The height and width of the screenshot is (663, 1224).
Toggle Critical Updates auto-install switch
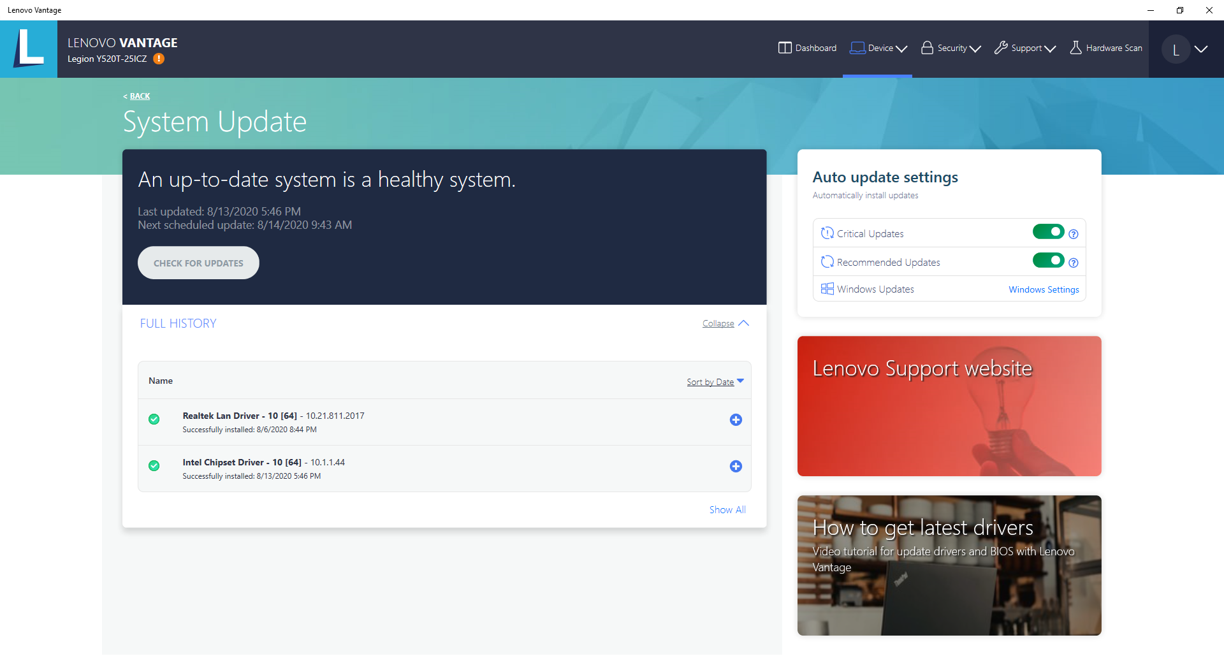click(1049, 231)
